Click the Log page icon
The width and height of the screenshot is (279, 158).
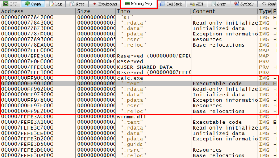point(52,4)
